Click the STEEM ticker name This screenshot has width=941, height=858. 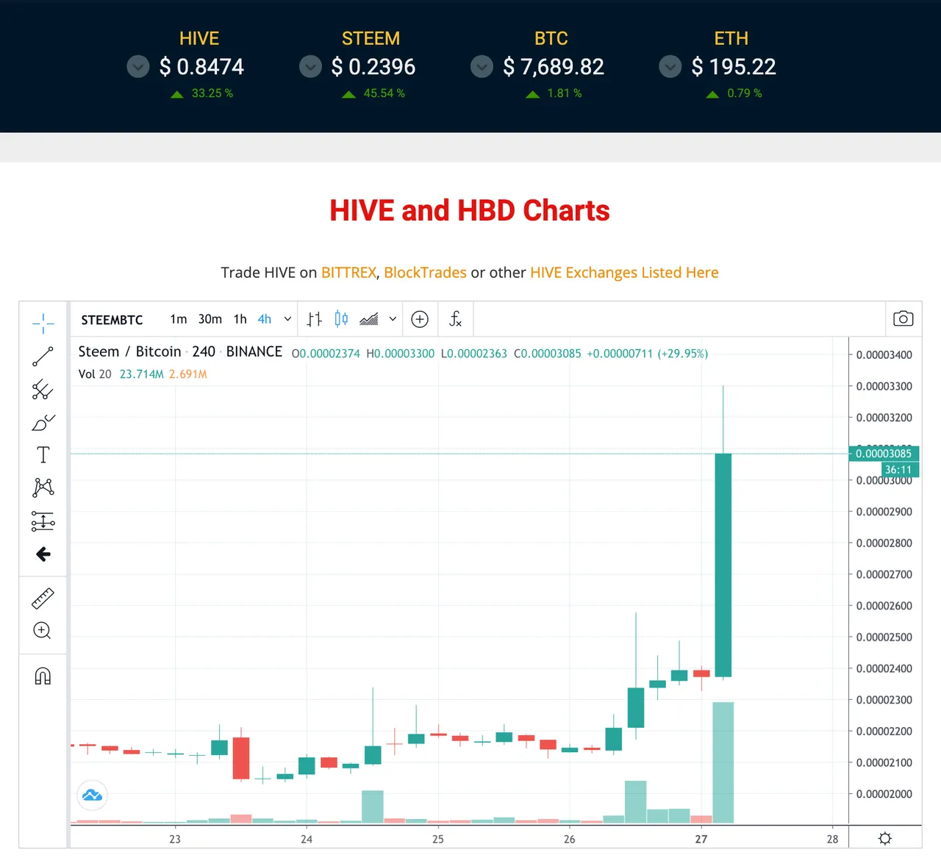(371, 38)
